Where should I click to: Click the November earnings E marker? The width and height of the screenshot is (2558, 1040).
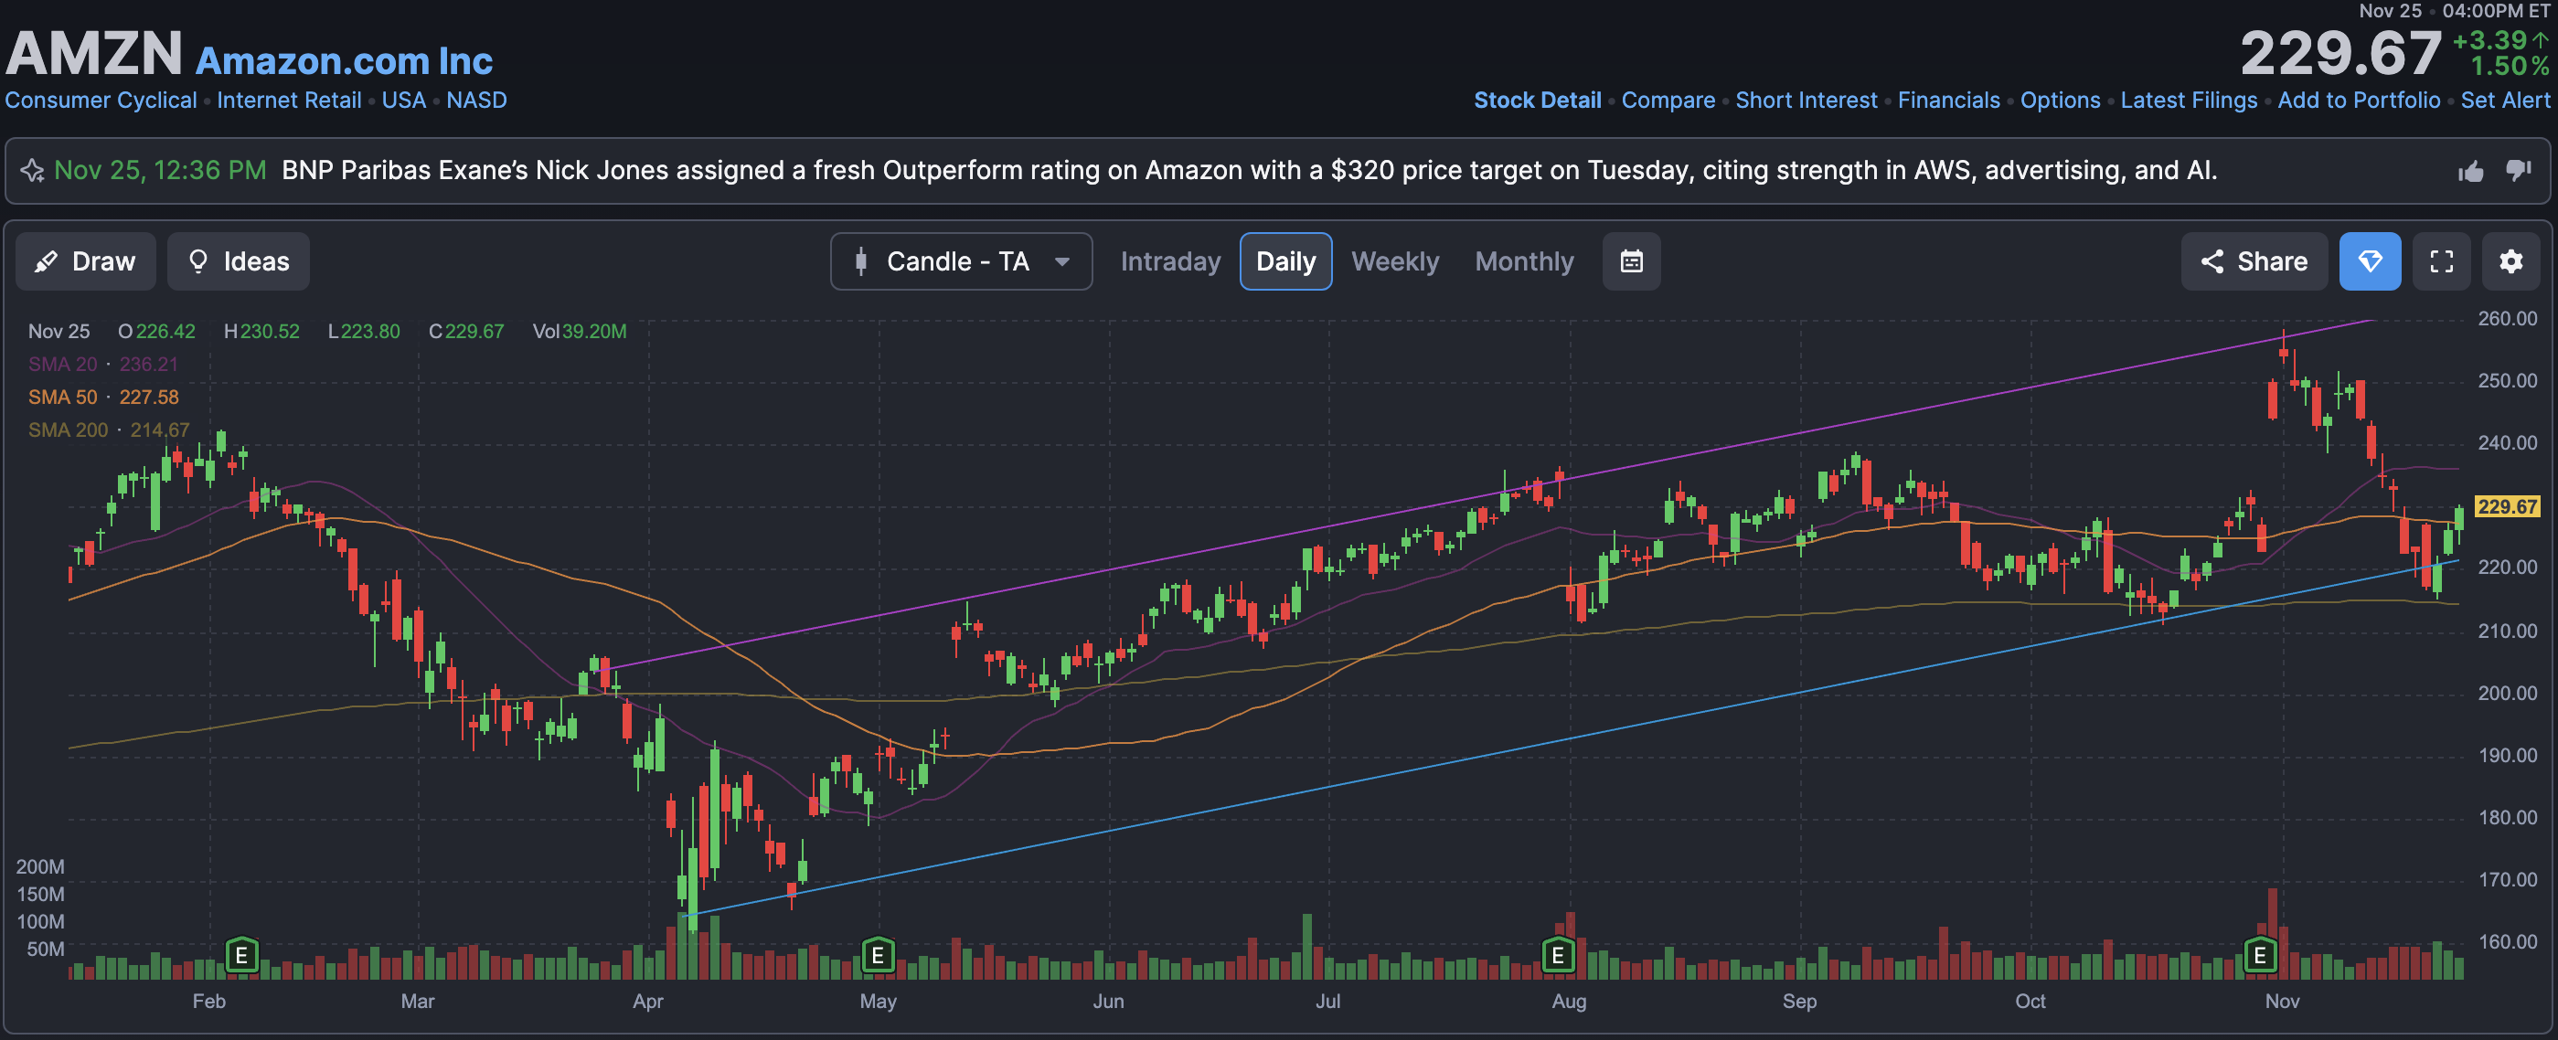[x=2259, y=955]
